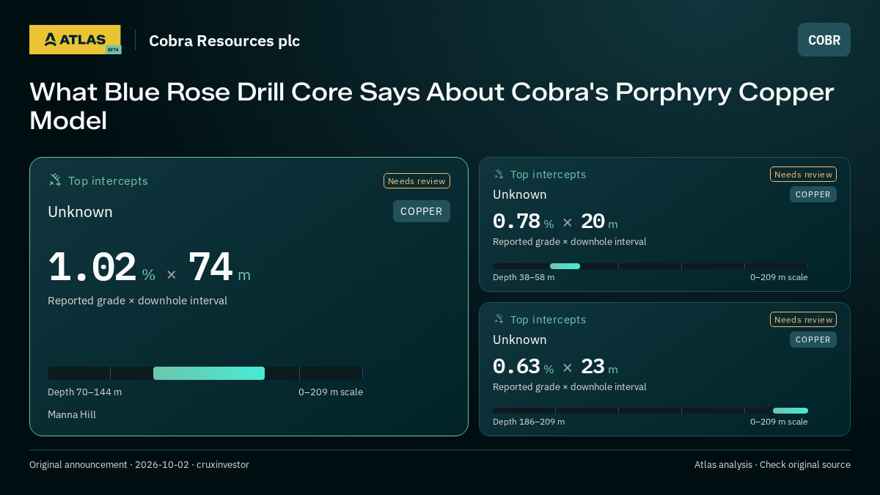Click Needs review badge in the 1.02% card
The width and height of the screenshot is (880, 495).
pyautogui.click(x=417, y=181)
